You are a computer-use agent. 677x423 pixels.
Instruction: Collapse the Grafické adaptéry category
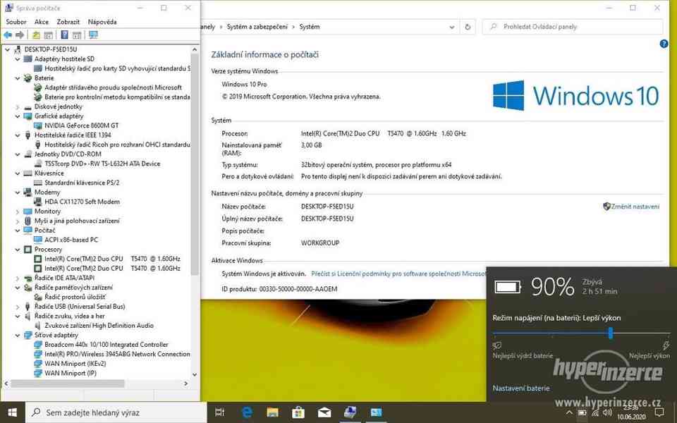point(18,116)
